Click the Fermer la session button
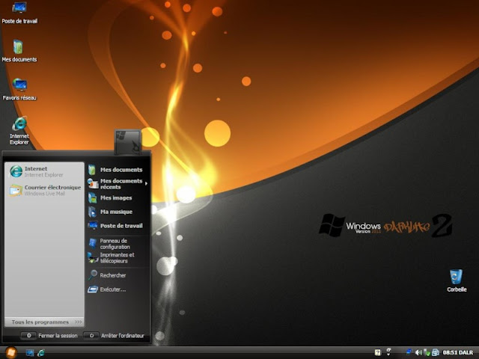This screenshot has width=479, height=359. [x=49, y=336]
